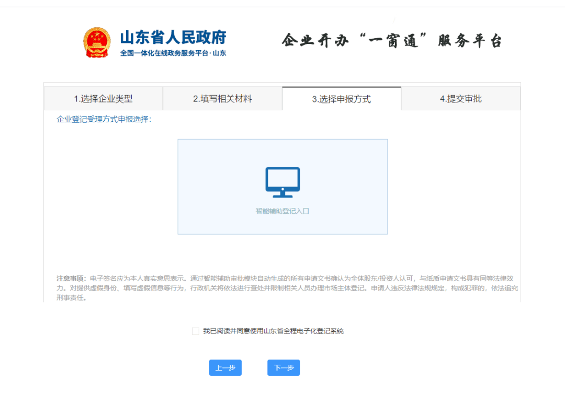Tick the agreement checkbox for 电子化登记系统
Viewport: 565px width, 403px height.
tap(196, 331)
